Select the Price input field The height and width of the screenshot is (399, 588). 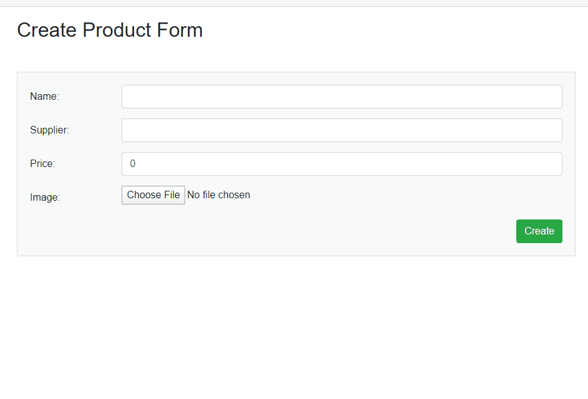tap(342, 164)
